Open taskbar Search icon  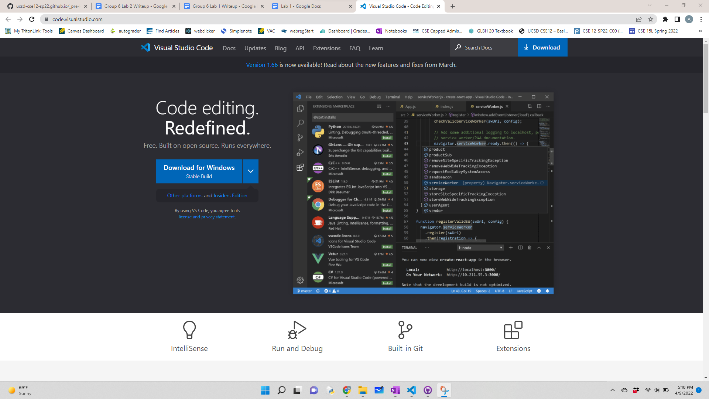[281, 390]
